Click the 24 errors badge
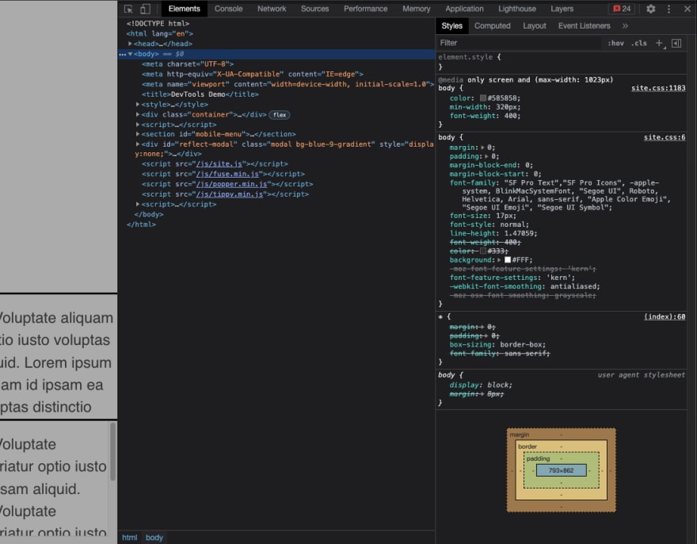The width and height of the screenshot is (697, 544). pos(622,9)
